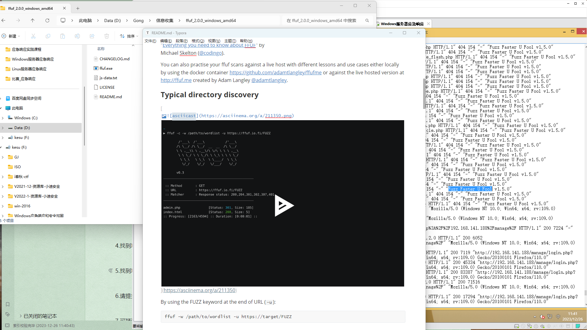The image size is (587, 330).
Task: Expand the GJ folder tree node
Action: 3,157
